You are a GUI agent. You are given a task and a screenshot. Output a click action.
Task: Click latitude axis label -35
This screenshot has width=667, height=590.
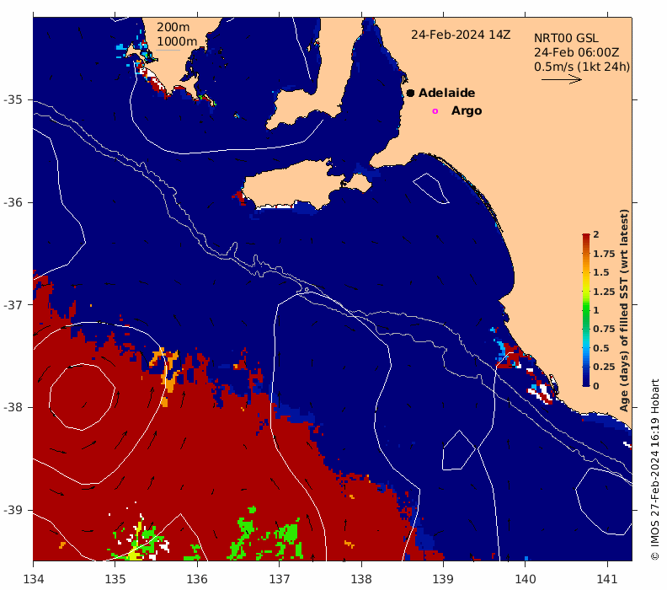coord(13,99)
